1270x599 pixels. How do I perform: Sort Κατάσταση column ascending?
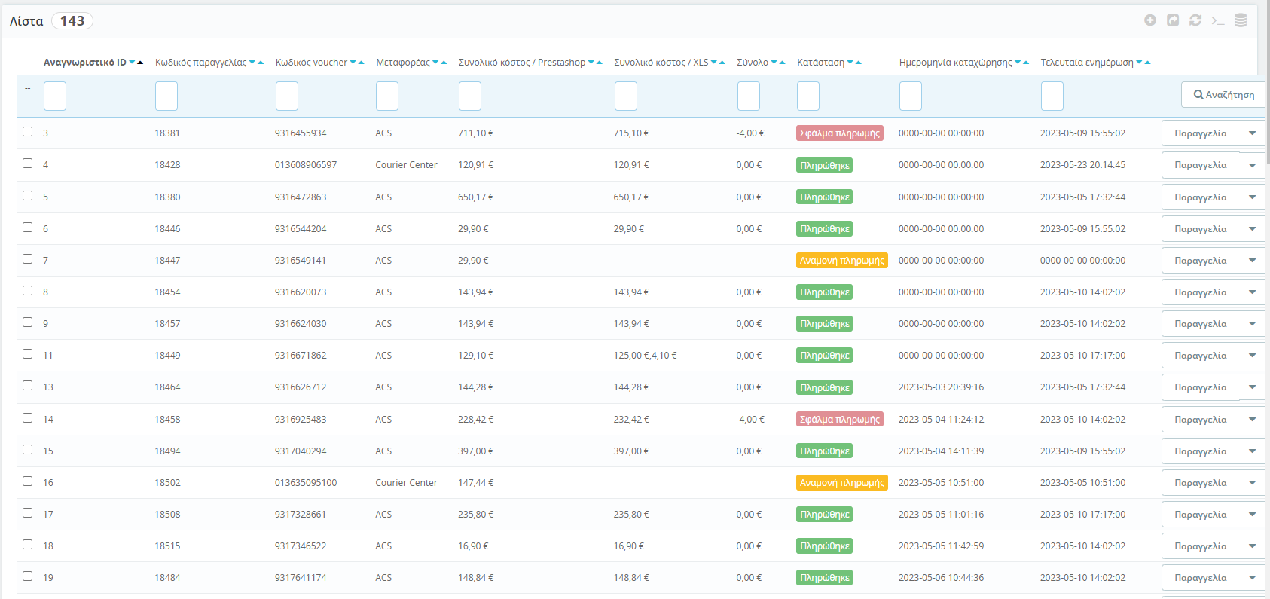coord(859,63)
